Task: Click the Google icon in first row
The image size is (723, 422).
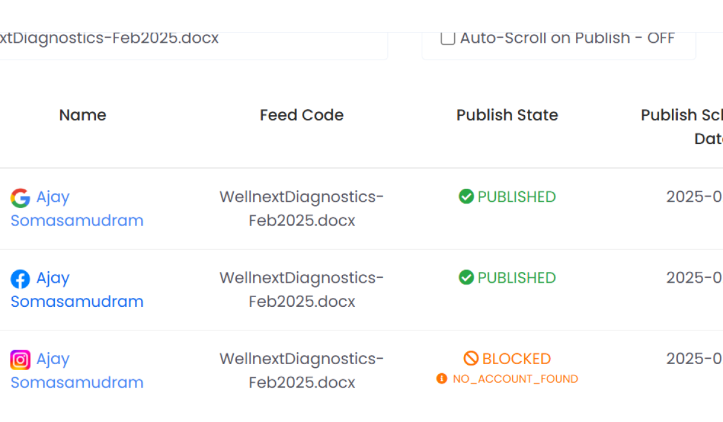Action: click(x=20, y=198)
